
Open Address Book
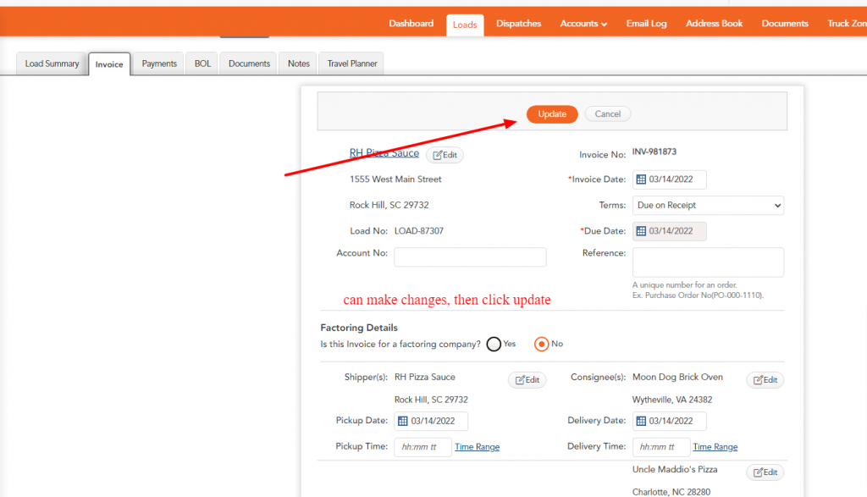coord(714,23)
